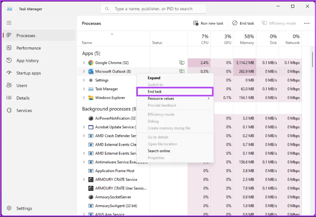Choose Expand from the context menu
The image size is (316, 217).
[175, 78]
